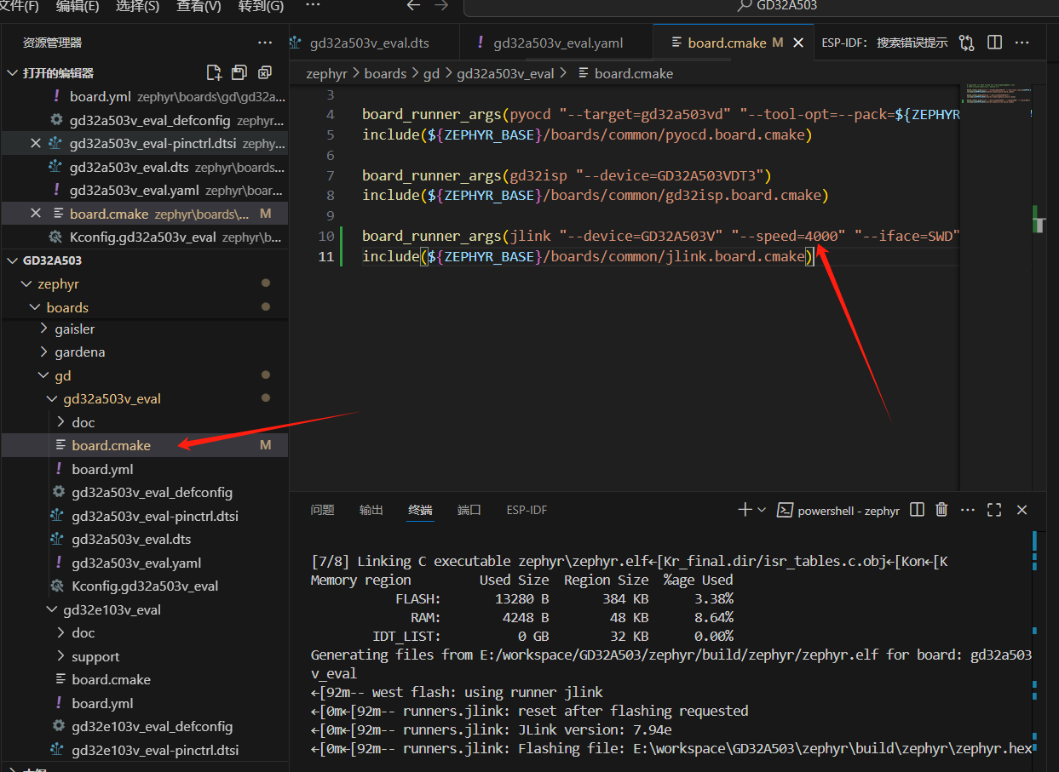Viewport: 1059px width, 772px height.
Task: Click the New Untitled File icon in Open Editors
Action: point(214,72)
